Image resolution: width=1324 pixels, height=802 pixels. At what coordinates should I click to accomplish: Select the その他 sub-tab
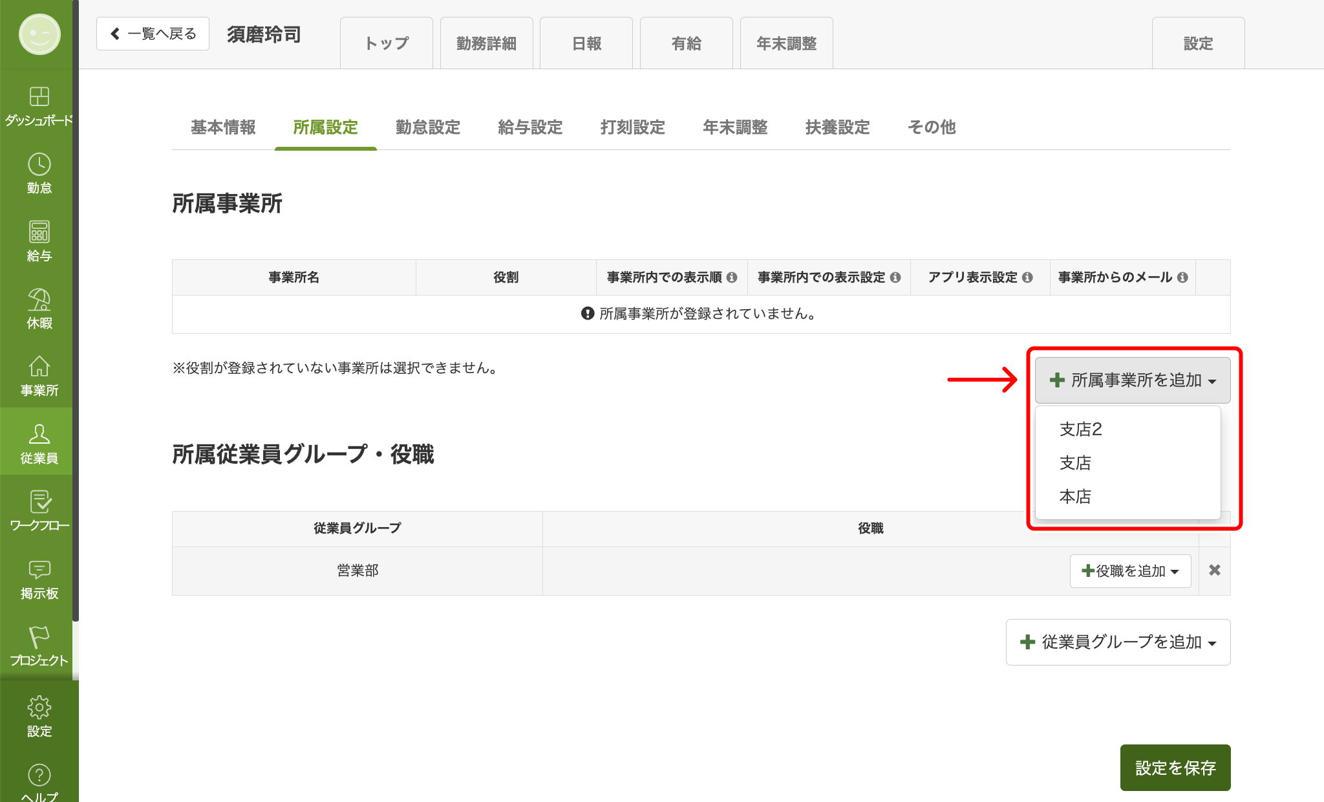point(932,127)
